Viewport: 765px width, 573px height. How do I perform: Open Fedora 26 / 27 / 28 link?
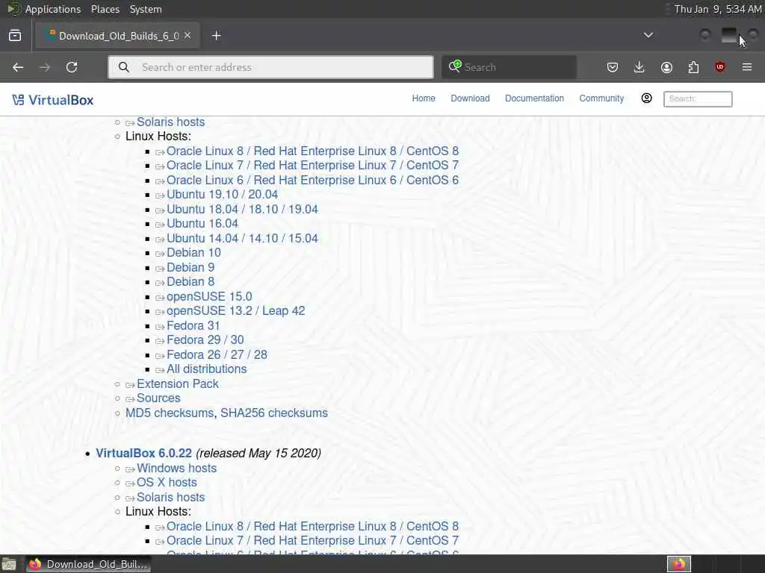[x=217, y=354]
